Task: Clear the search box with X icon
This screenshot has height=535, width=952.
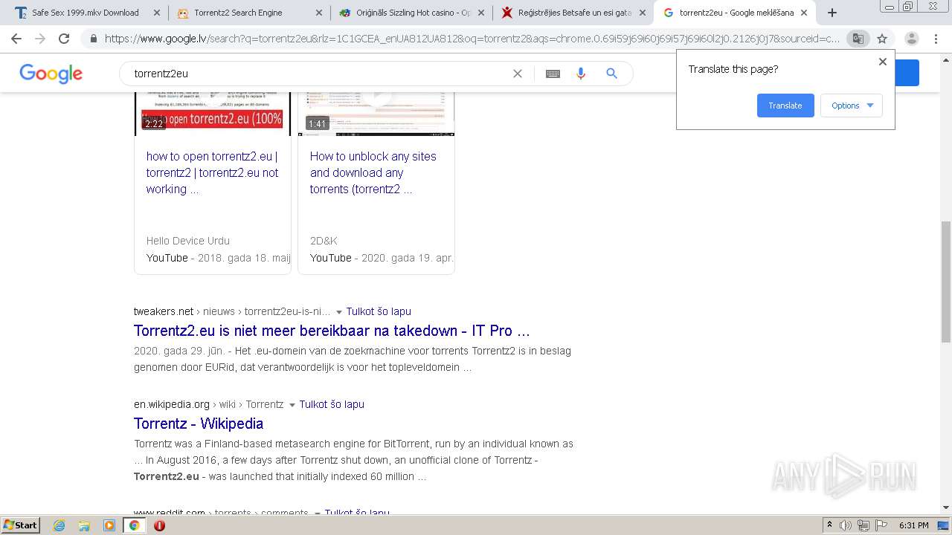Action: 518,74
